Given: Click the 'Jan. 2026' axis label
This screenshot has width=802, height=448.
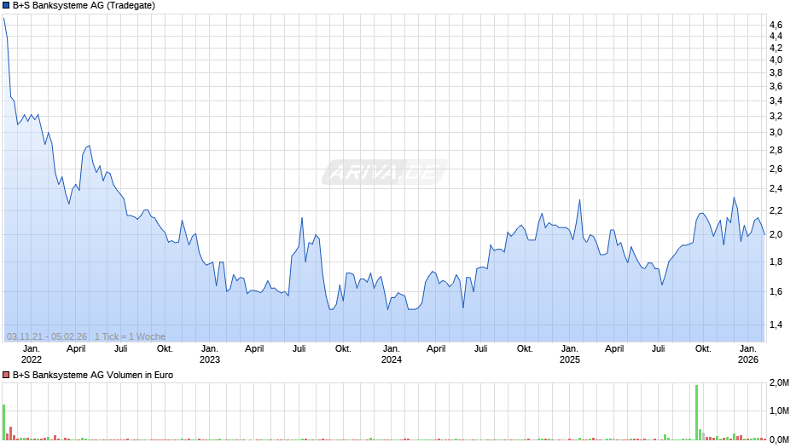Looking at the screenshot, I should pyautogui.click(x=747, y=354).
